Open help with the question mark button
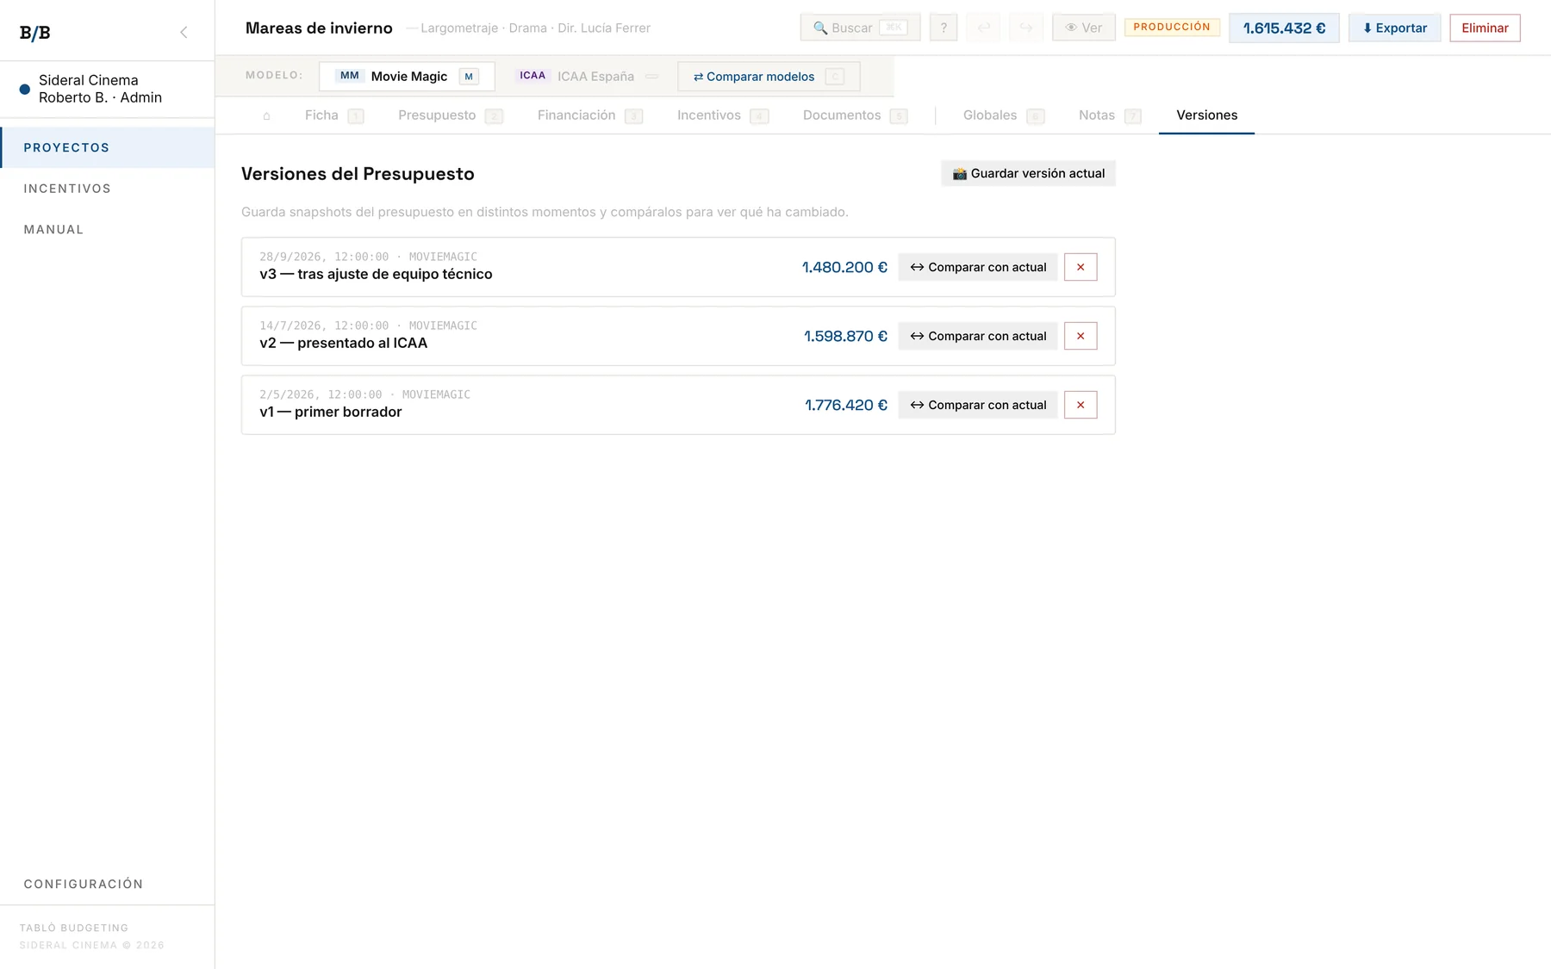The height and width of the screenshot is (969, 1551). [944, 28]
